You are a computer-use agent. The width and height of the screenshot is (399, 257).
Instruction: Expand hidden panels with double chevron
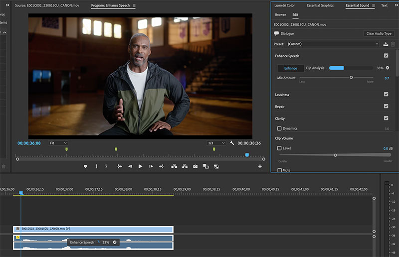(7, 5)
